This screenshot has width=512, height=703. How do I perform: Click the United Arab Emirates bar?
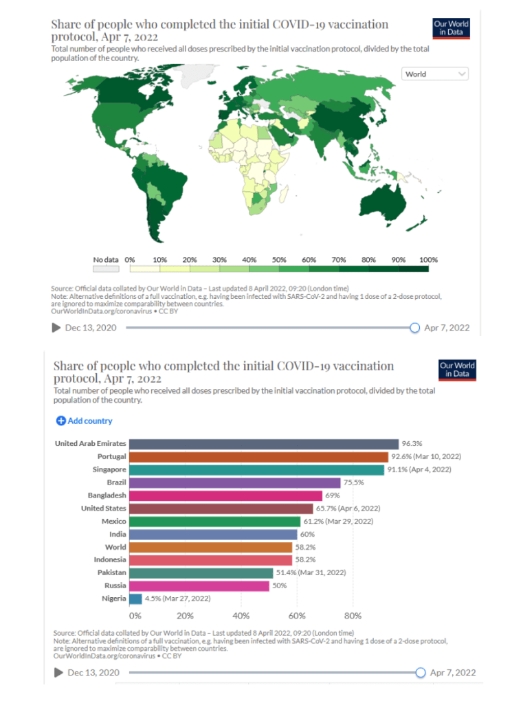(264, 444)
